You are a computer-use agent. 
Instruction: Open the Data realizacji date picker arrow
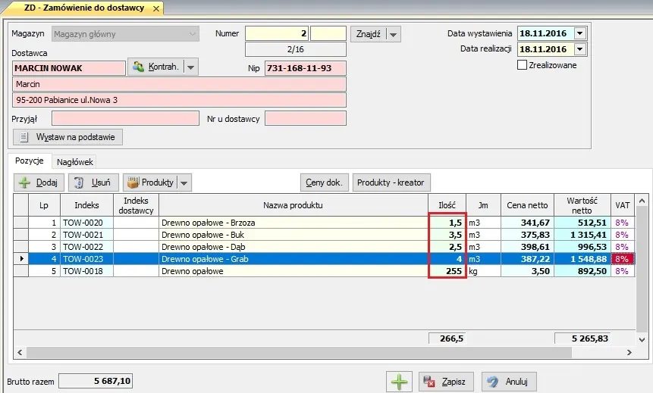pos(580,49)
